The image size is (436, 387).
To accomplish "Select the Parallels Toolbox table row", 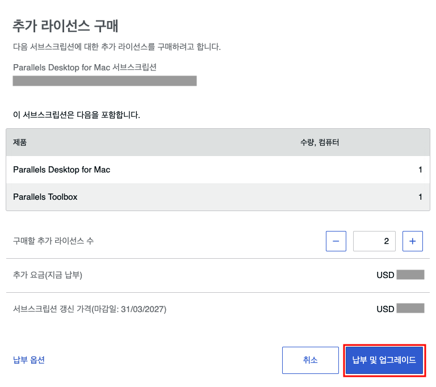I will pyautogui.click(x=218, y=197).
